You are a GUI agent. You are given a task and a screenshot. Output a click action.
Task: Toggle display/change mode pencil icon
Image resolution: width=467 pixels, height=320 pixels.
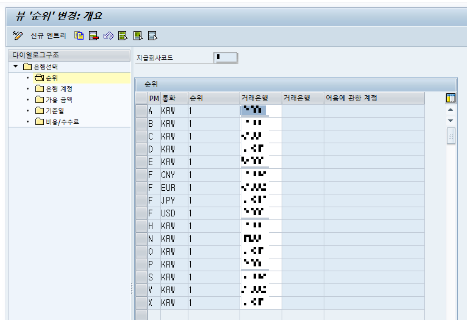[x=18, y=36]
